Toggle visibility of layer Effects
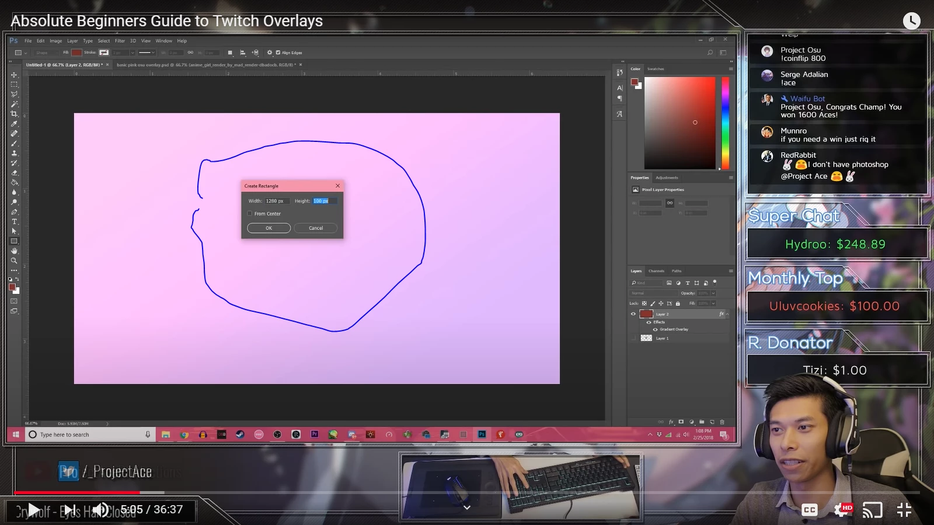Screen dimensions: 934x525 point(649,322)
